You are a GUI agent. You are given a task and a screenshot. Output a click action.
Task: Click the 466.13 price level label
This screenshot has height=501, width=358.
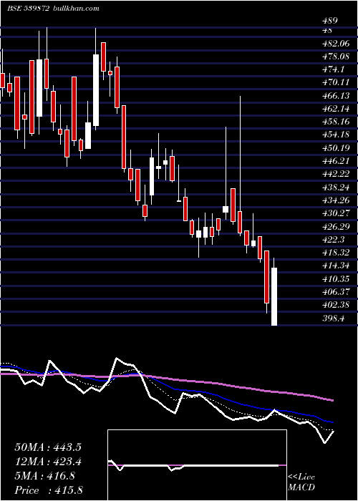[x=336, y=95]
